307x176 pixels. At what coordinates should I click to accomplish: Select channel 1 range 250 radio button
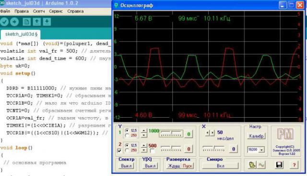(127, 135)
